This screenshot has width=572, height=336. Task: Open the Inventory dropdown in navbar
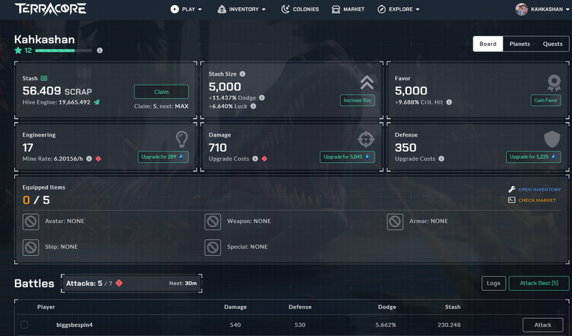pyautogui.click(x=242, y=9)
